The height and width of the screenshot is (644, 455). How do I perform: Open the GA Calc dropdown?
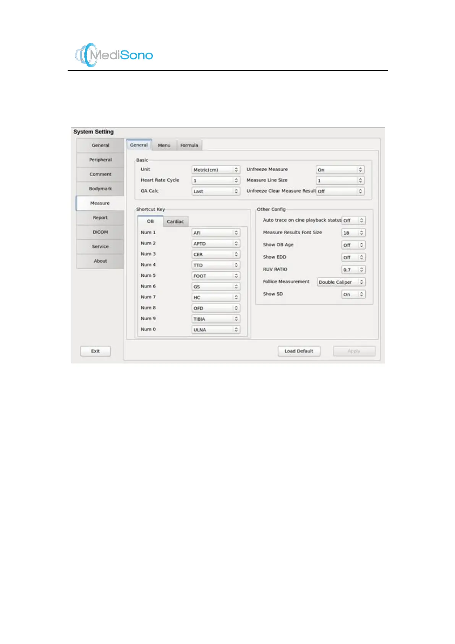pos(216,191)
